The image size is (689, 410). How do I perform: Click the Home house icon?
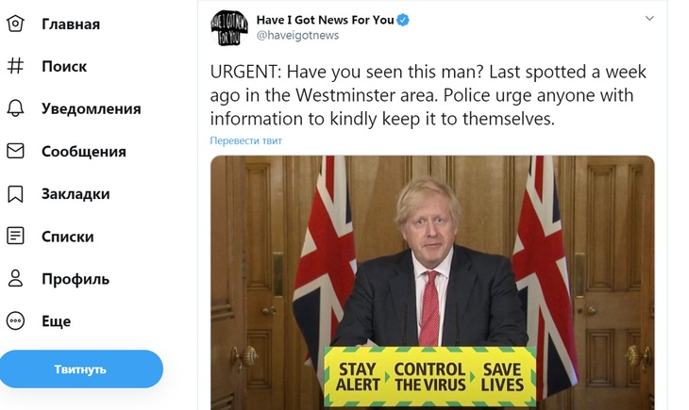click(x=15, y=24)
